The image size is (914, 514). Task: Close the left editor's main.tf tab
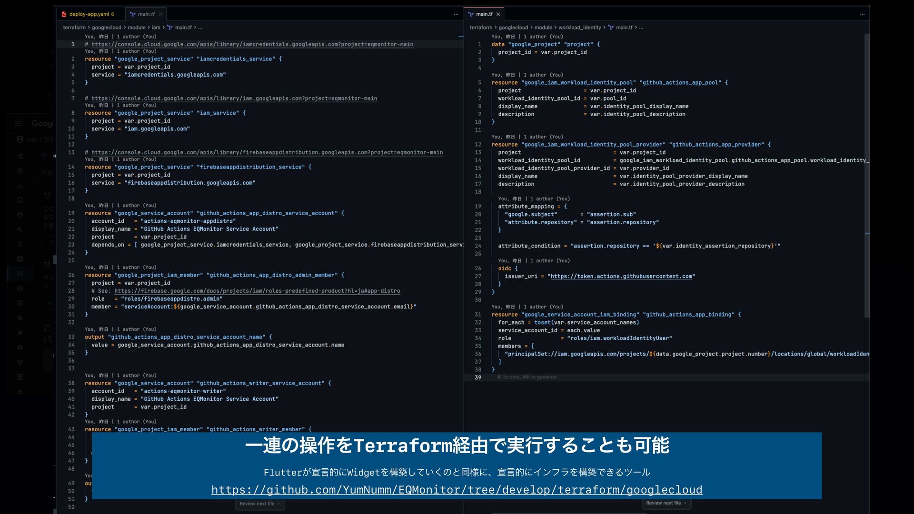point(161,14)
